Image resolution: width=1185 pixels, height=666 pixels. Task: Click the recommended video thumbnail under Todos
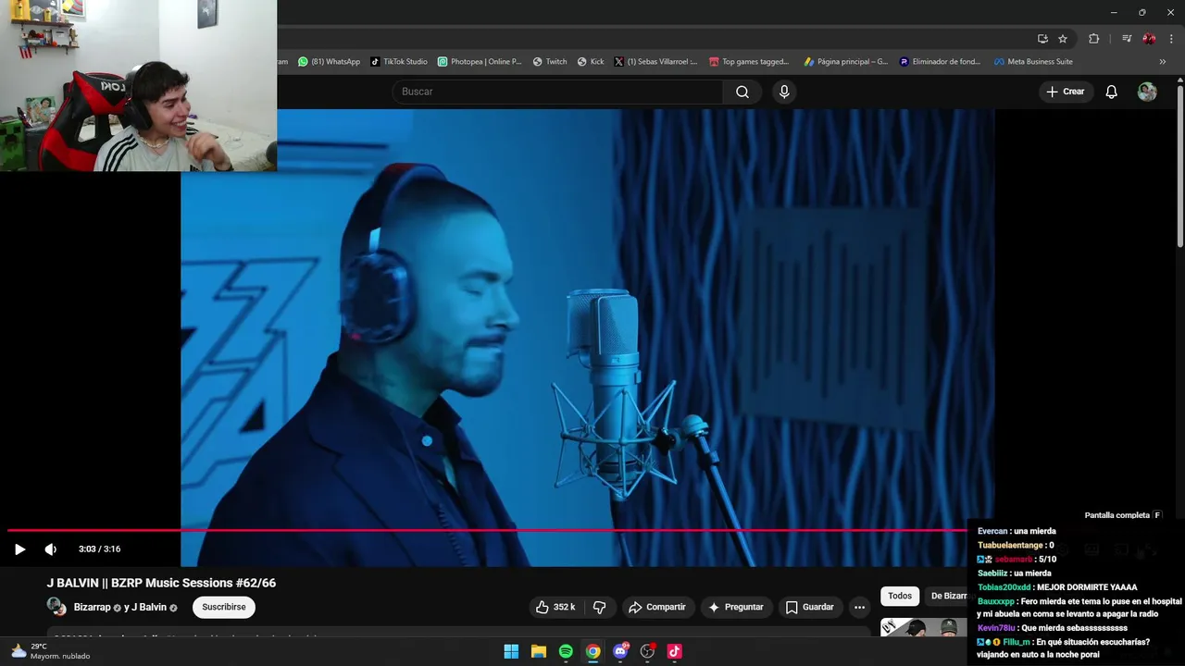click(923, 627)
